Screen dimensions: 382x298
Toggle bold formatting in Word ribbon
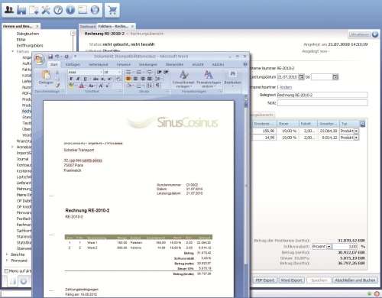pyautogui.click(x=71, y=79)
